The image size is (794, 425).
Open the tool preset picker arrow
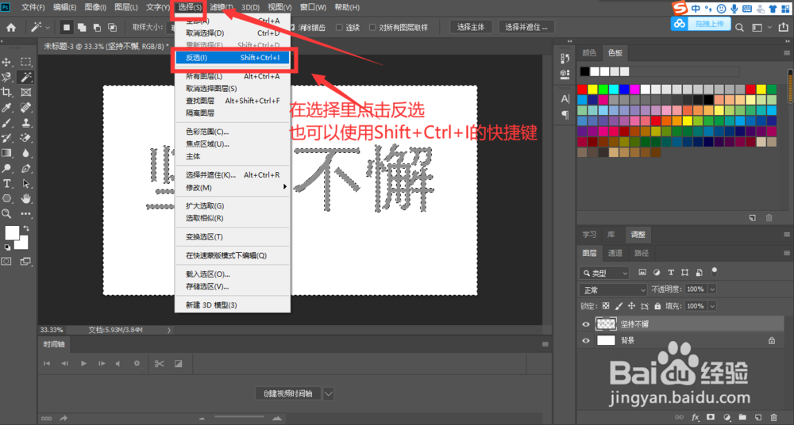(48, 27)
